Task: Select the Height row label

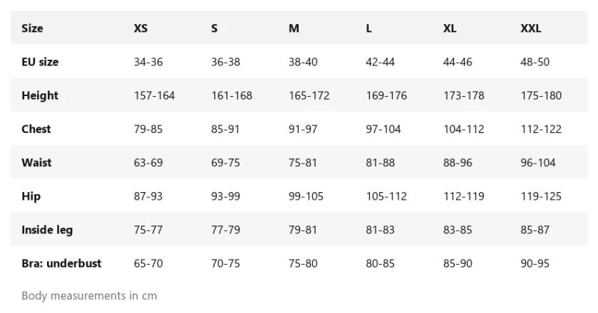Action: [40, 95]
